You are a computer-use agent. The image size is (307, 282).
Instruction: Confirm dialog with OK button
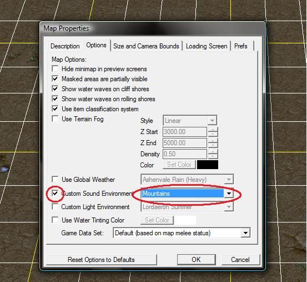tap(196, 260)
